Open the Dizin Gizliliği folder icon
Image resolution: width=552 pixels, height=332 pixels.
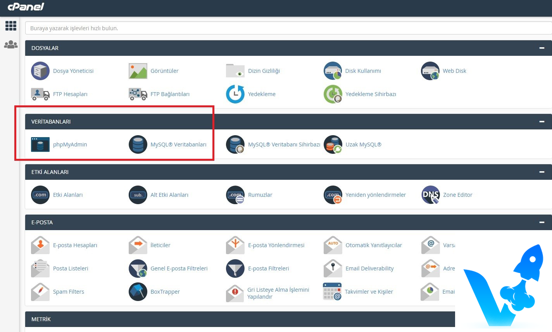[x=235, y=71]
